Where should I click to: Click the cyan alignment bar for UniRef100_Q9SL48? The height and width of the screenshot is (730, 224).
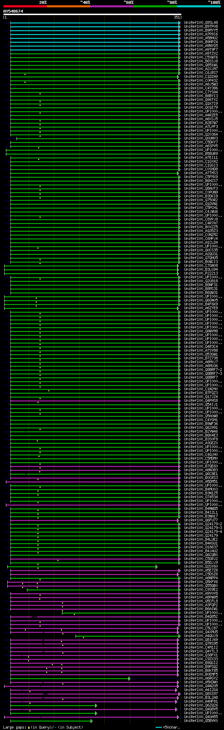coord(95,23)
